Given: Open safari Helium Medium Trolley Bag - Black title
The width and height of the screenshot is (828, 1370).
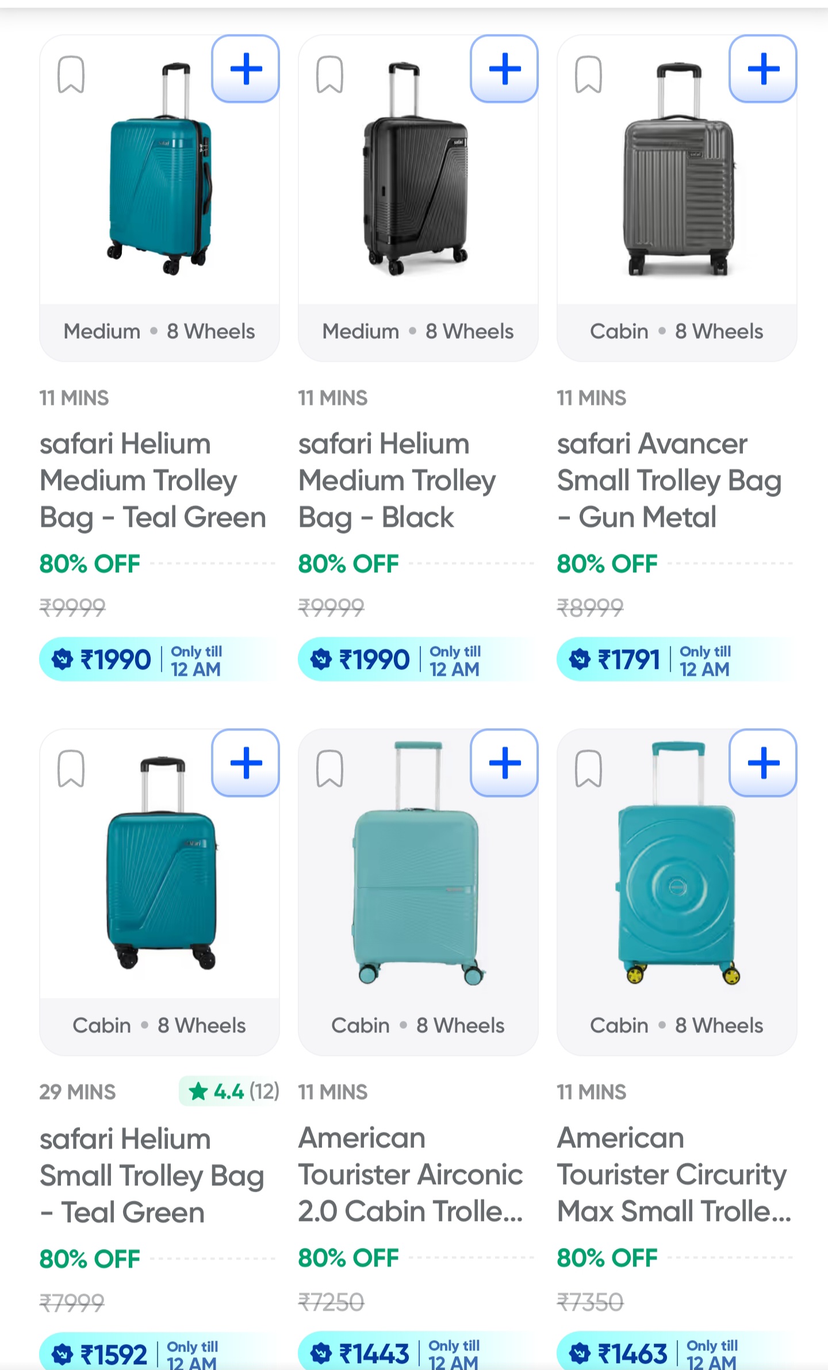Looking at the screenshot, I should pyautogui.click(x=397, y=480).
